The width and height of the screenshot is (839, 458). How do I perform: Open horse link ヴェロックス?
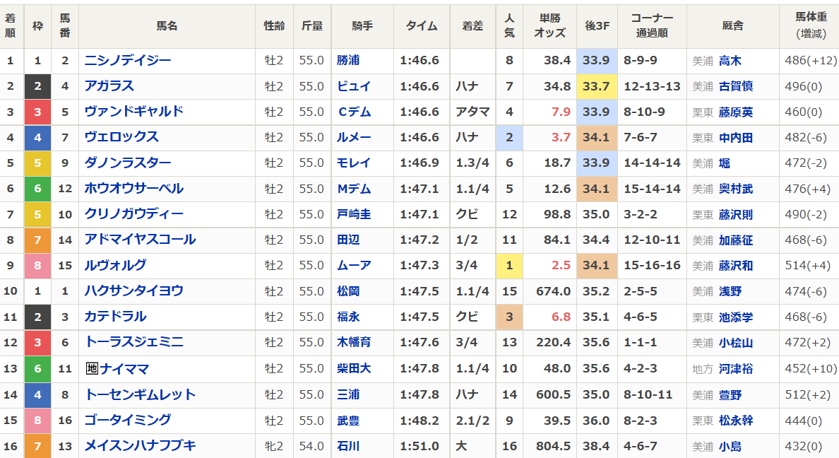tap(121, 137)
